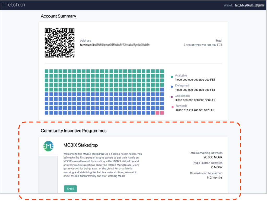
Task: Click the MOBIX Stakedrop heading
Action: point(81,145)
